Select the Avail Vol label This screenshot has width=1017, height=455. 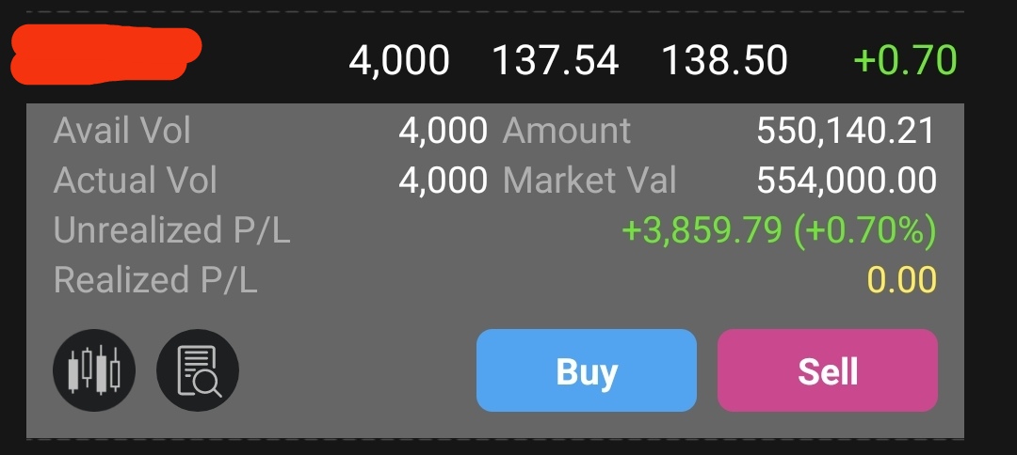click(x=121, y=131)
